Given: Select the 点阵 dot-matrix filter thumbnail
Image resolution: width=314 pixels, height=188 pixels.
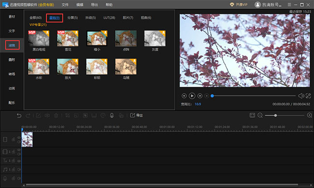Looking at the screenshot, I should click(x=126, y=39).
